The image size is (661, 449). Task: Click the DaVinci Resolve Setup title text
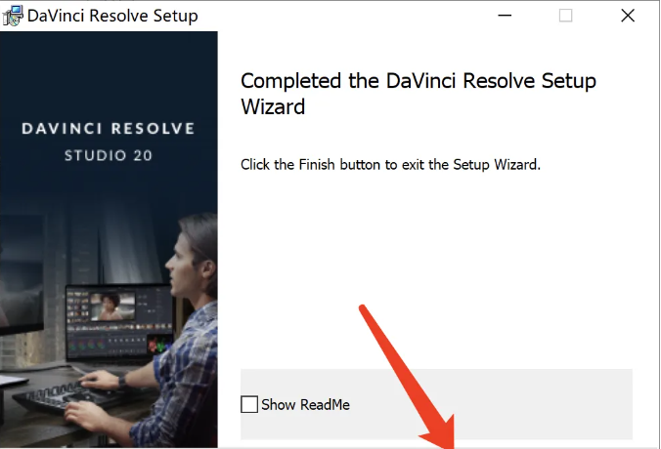[x=112, y=16]
